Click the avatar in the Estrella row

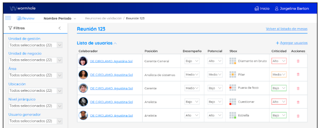(x=83, y=116)
